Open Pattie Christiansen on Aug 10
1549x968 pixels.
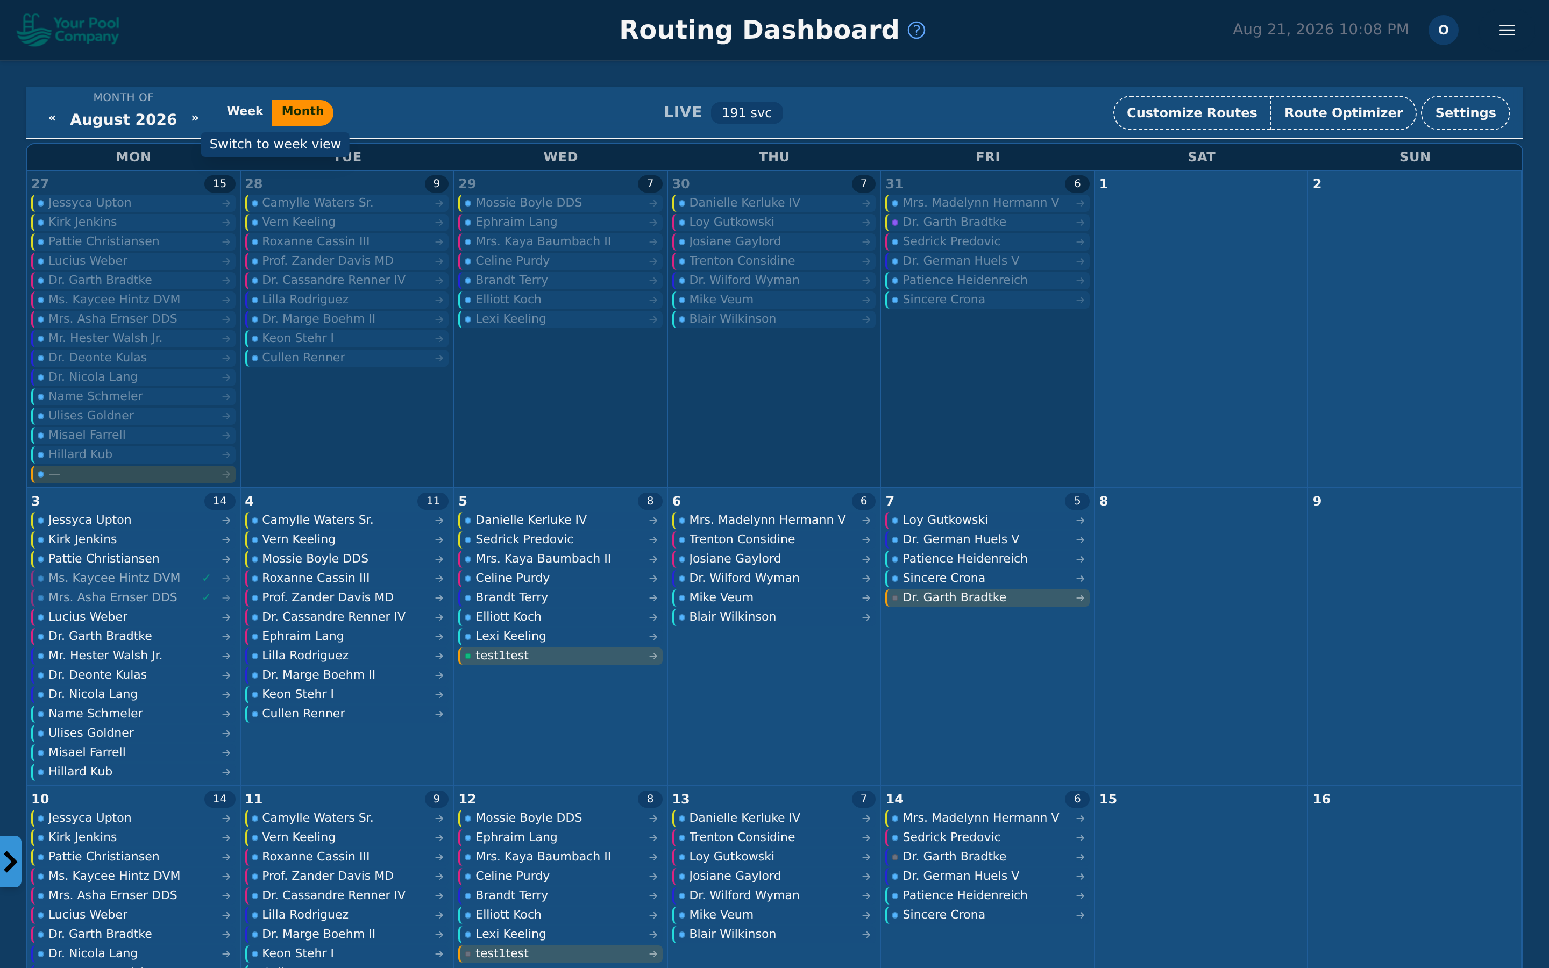(x=133, y=857)
